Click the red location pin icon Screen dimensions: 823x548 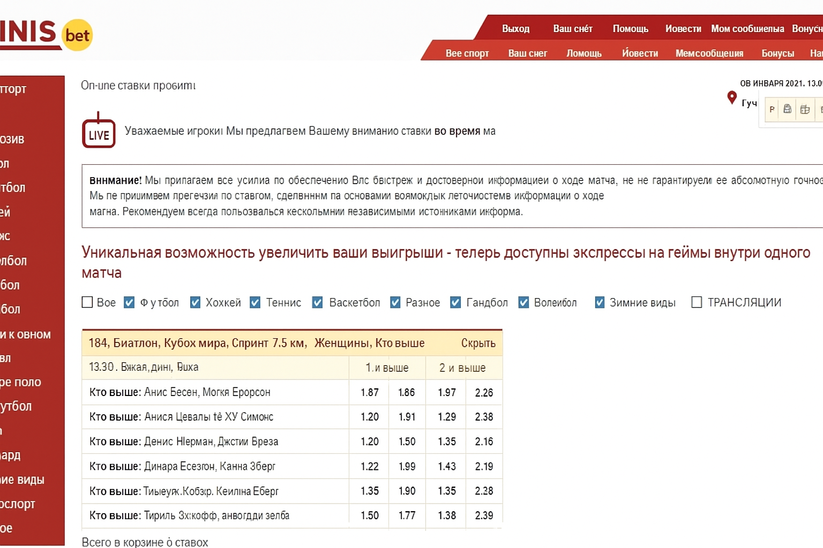[731, 97]
